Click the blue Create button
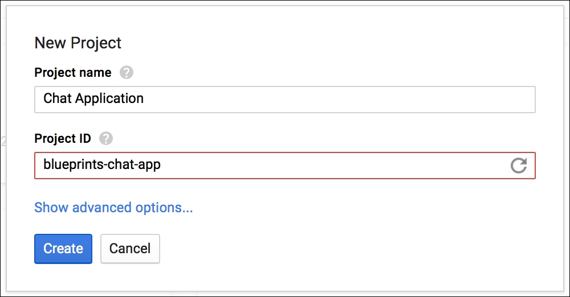Screen dimensions: 570x297 tap(63, 249)
